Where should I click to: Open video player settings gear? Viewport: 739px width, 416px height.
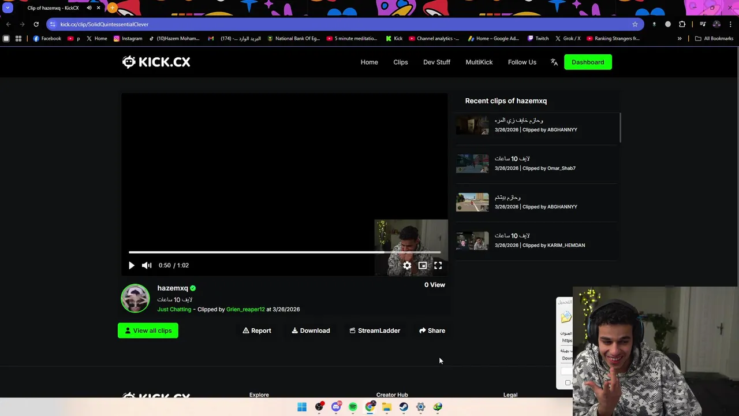click(407, 265)
